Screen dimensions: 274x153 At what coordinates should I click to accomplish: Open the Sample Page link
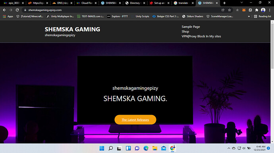click(x=191, y=26)
